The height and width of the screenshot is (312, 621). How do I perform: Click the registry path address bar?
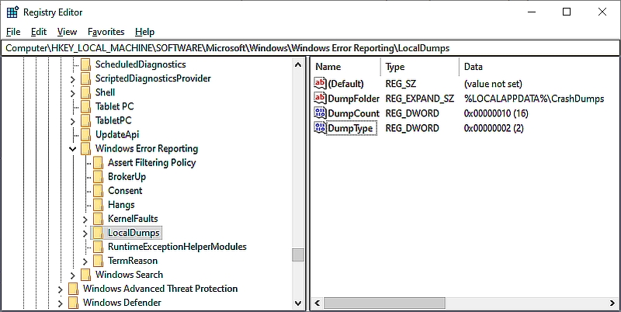pos(310,48)
